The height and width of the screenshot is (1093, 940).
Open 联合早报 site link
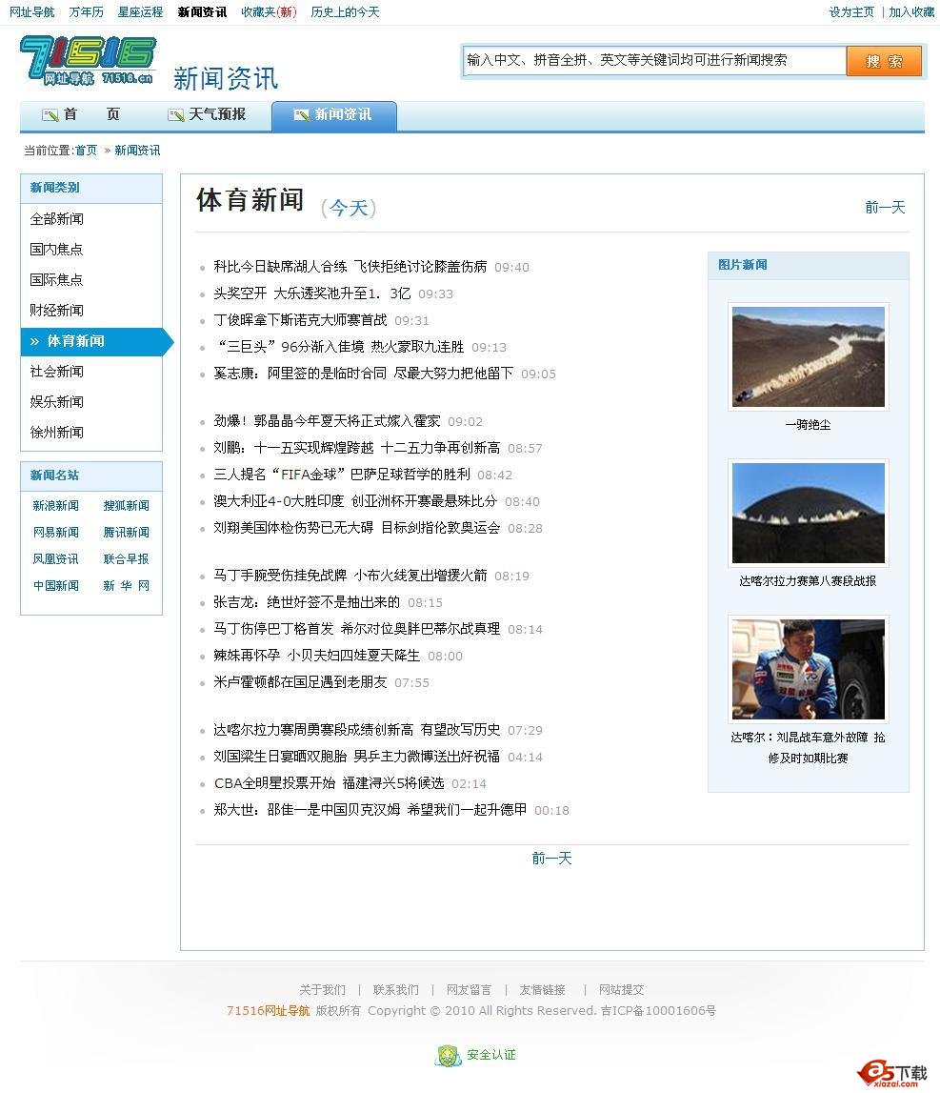tap(126, 559)
